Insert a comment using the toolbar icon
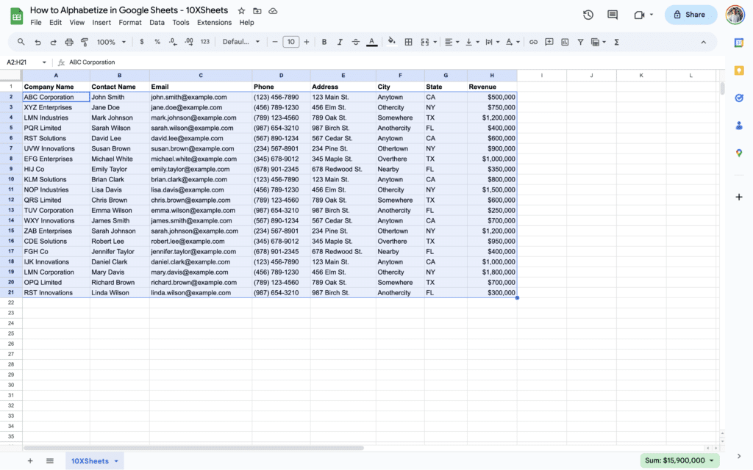Screen dimensions: 753x470 549,42
